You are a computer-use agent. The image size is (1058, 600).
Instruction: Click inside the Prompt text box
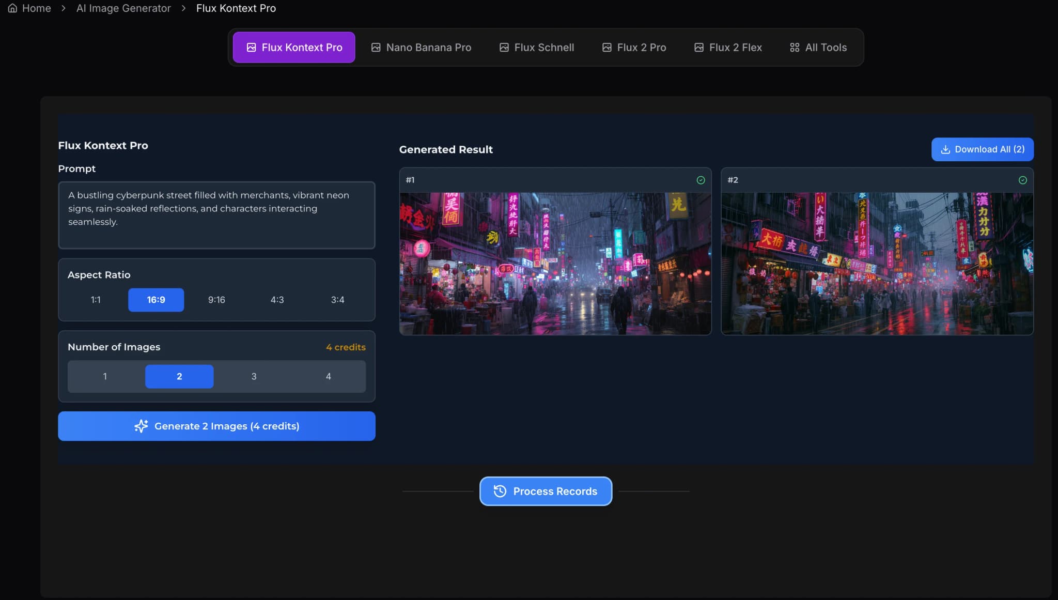216,215
